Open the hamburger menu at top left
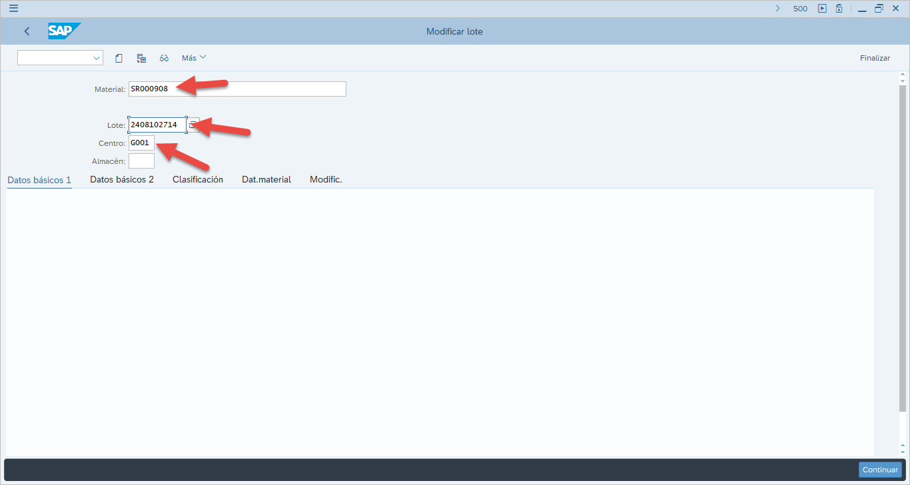910x485 pixels. point(13,9)
